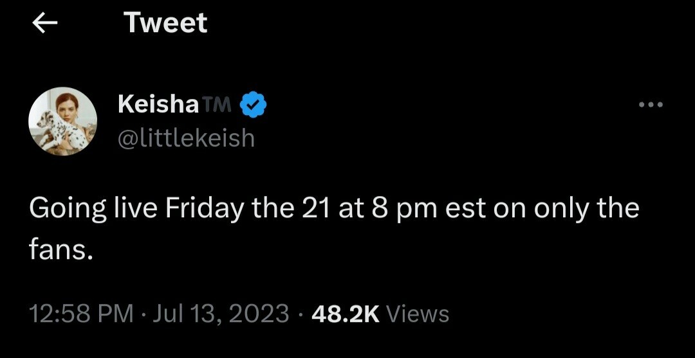Open Keisha's profile picture
This screenshot has height=358, width=695.
tap(62, 121)
